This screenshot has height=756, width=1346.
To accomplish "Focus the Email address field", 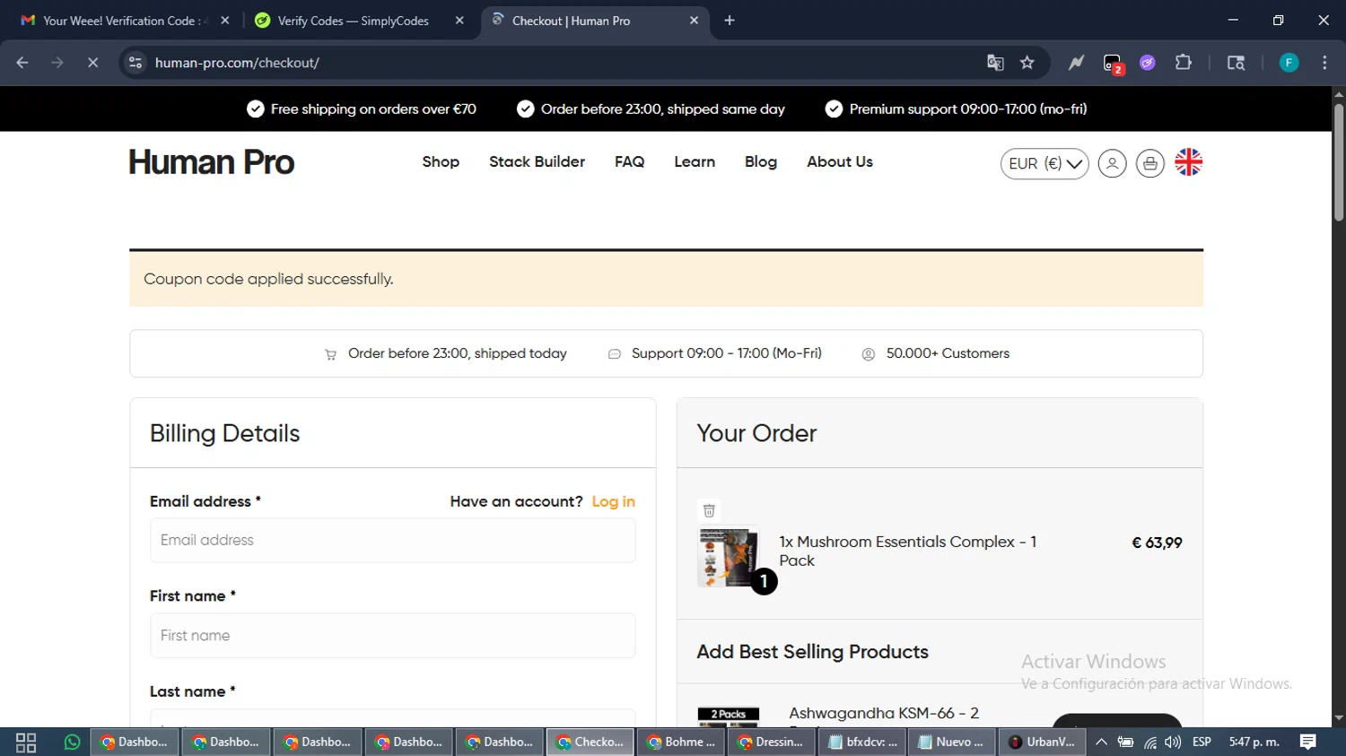I will [393, 541].
